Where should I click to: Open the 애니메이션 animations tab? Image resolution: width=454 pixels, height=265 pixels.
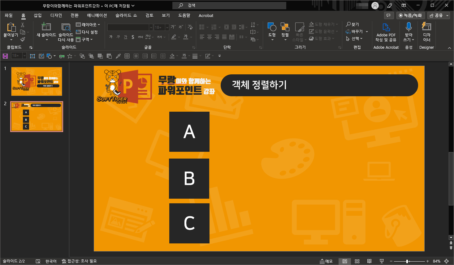coord(97,15)
